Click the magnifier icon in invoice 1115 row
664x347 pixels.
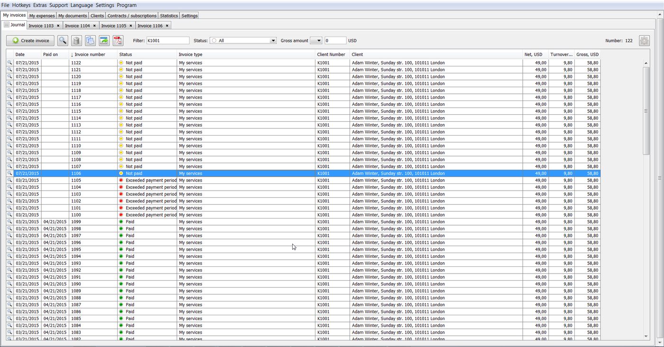tap(9, 111)
